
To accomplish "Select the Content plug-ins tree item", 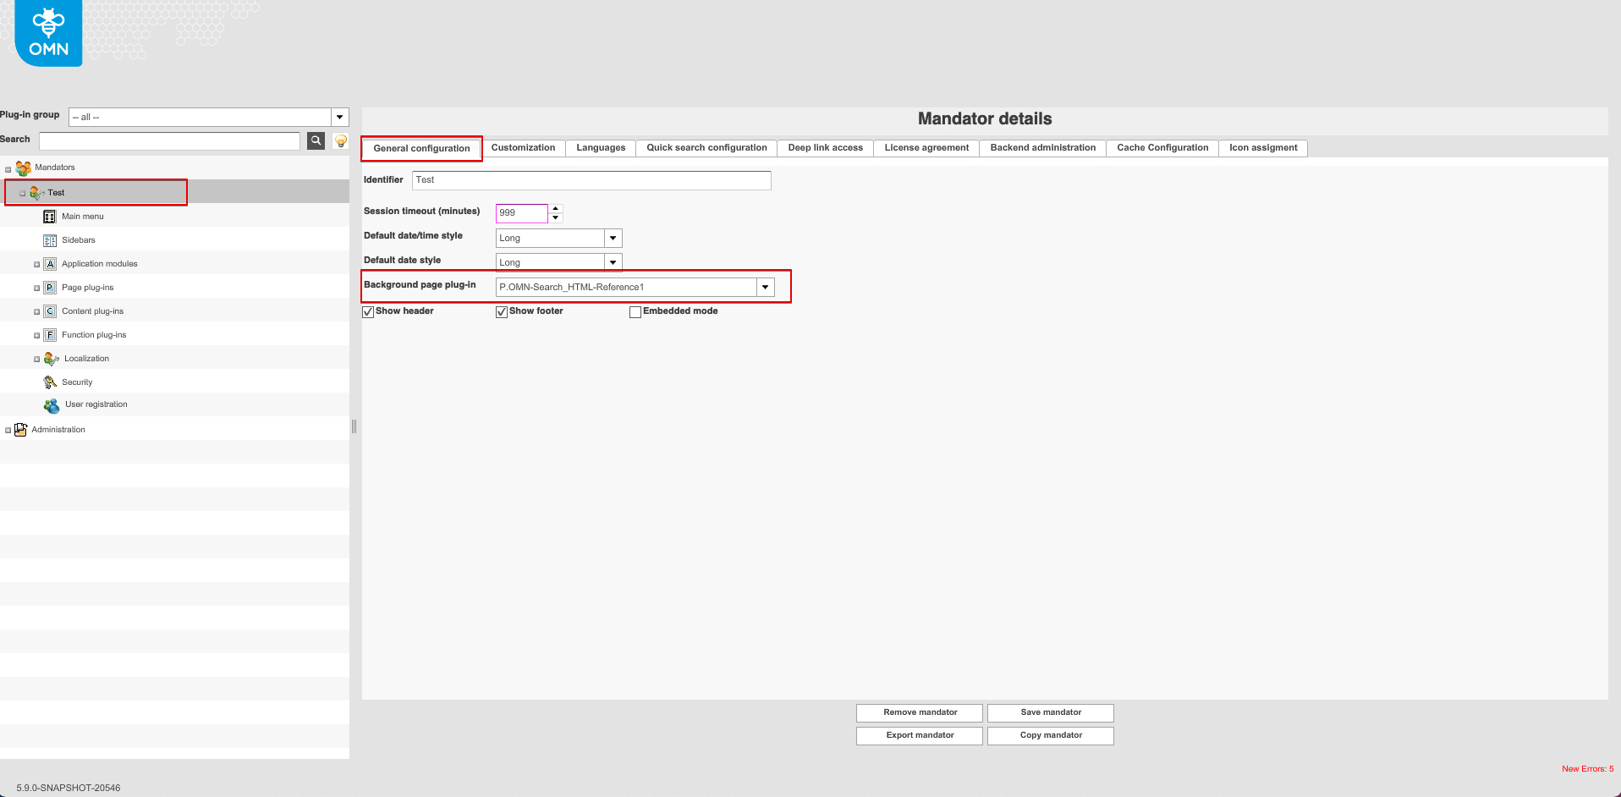I will (x=93, y=311).
